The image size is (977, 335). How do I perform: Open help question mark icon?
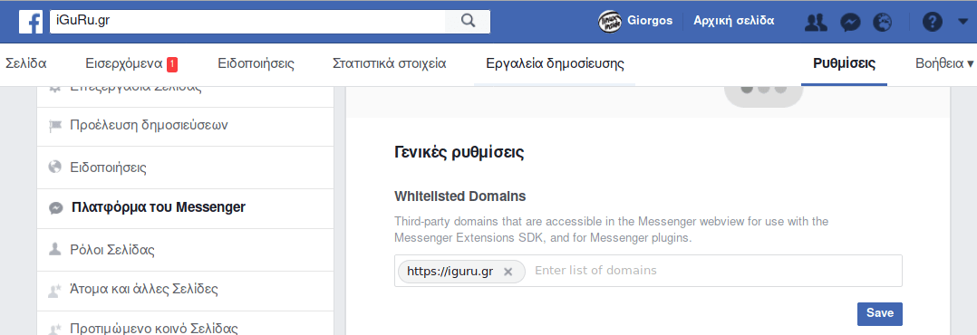coord(932,23)
